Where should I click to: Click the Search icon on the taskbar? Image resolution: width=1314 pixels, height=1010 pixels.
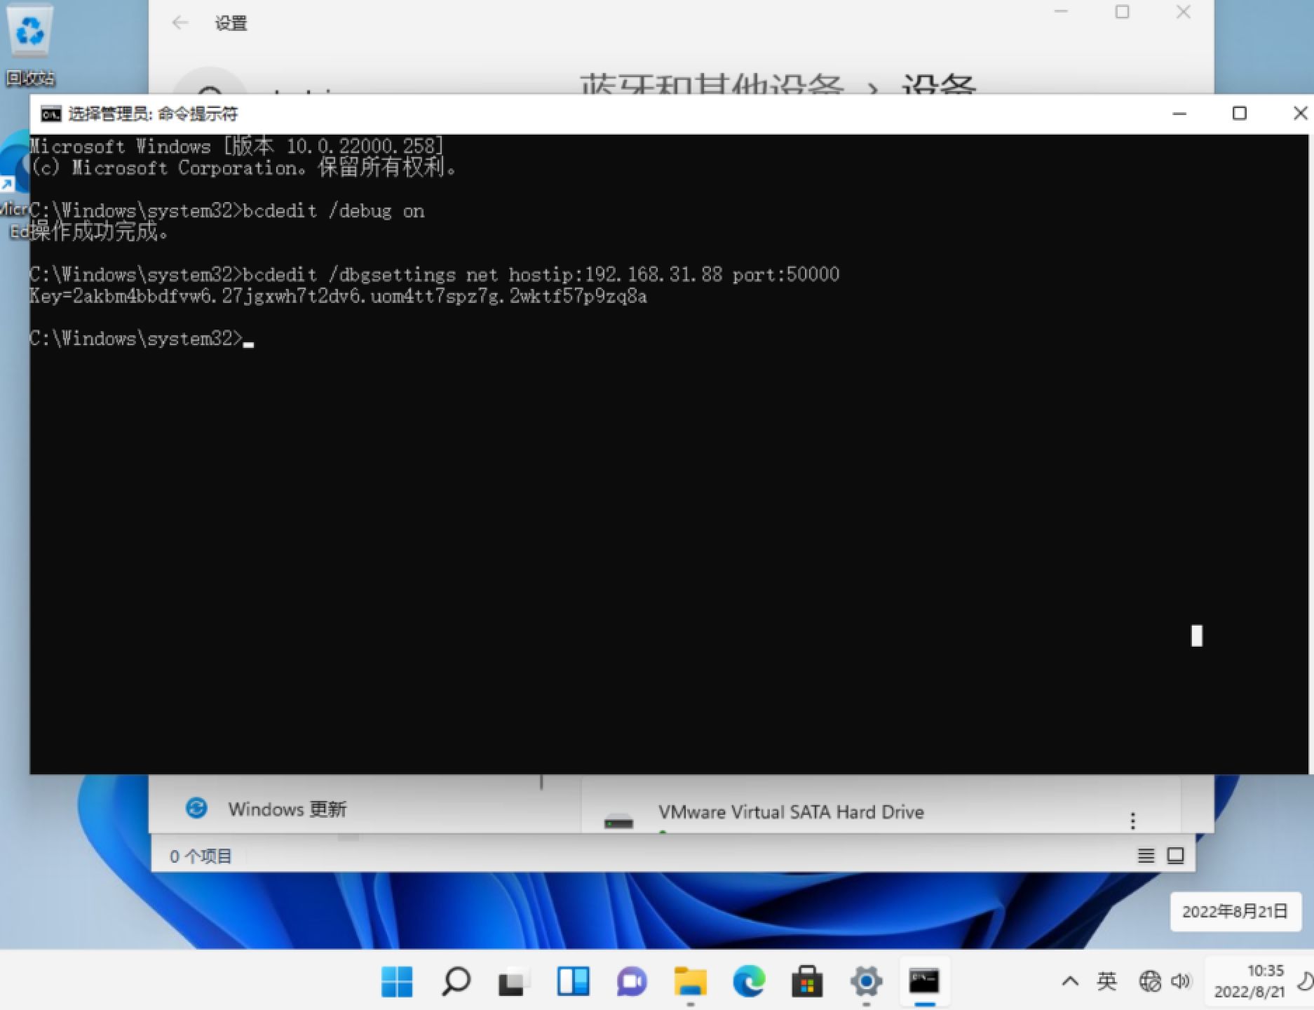[455, 981]
